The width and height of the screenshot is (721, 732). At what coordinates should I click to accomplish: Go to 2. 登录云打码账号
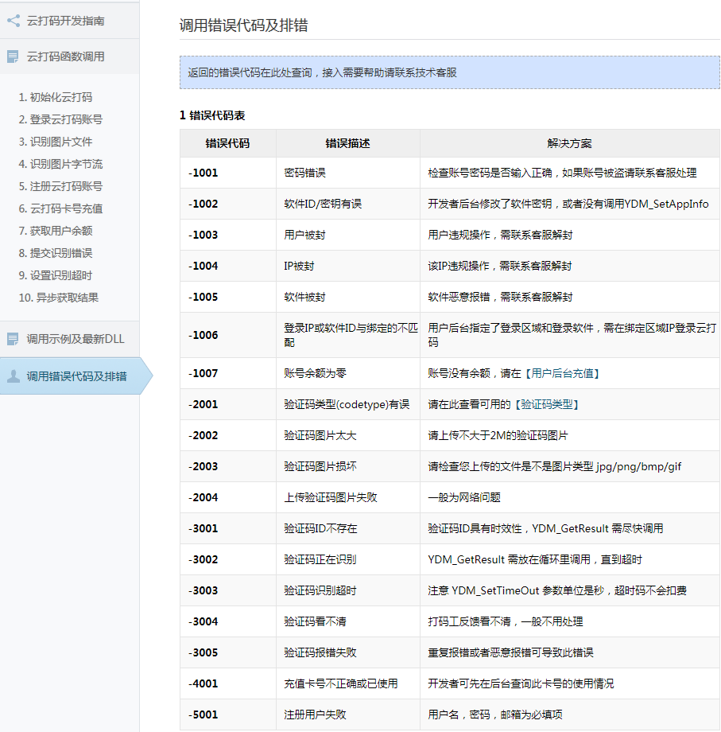coord(60,119)
